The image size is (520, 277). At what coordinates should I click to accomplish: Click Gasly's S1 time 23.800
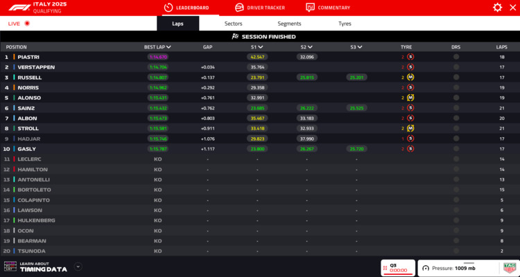point(257,149)
